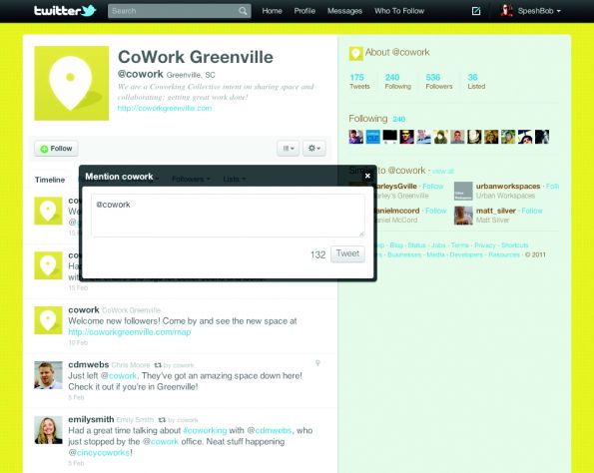Open the cdmwebs username link
Viewport: 594px width, 473px height.
point(88,364)
